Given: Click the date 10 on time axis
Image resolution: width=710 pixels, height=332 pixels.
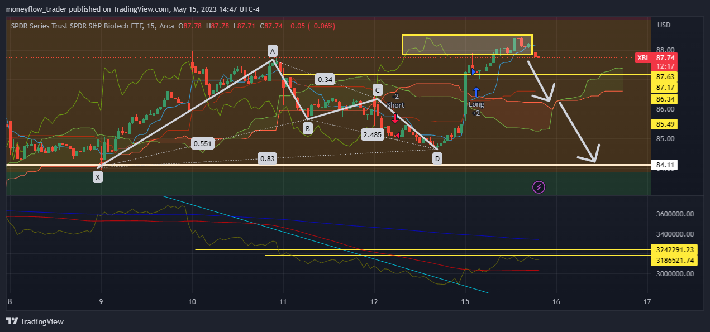Looking at the screenshot, I should click(192, 301).
